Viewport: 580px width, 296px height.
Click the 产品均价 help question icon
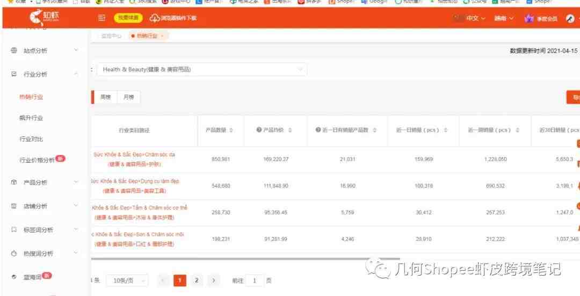259,130
